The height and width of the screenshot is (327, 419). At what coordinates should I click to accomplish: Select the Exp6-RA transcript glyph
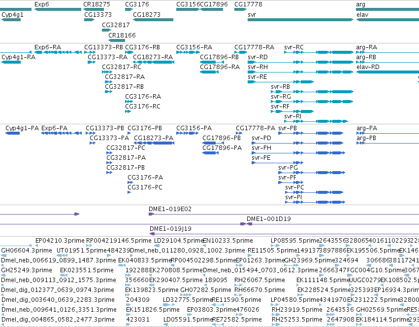coord(58,52)
